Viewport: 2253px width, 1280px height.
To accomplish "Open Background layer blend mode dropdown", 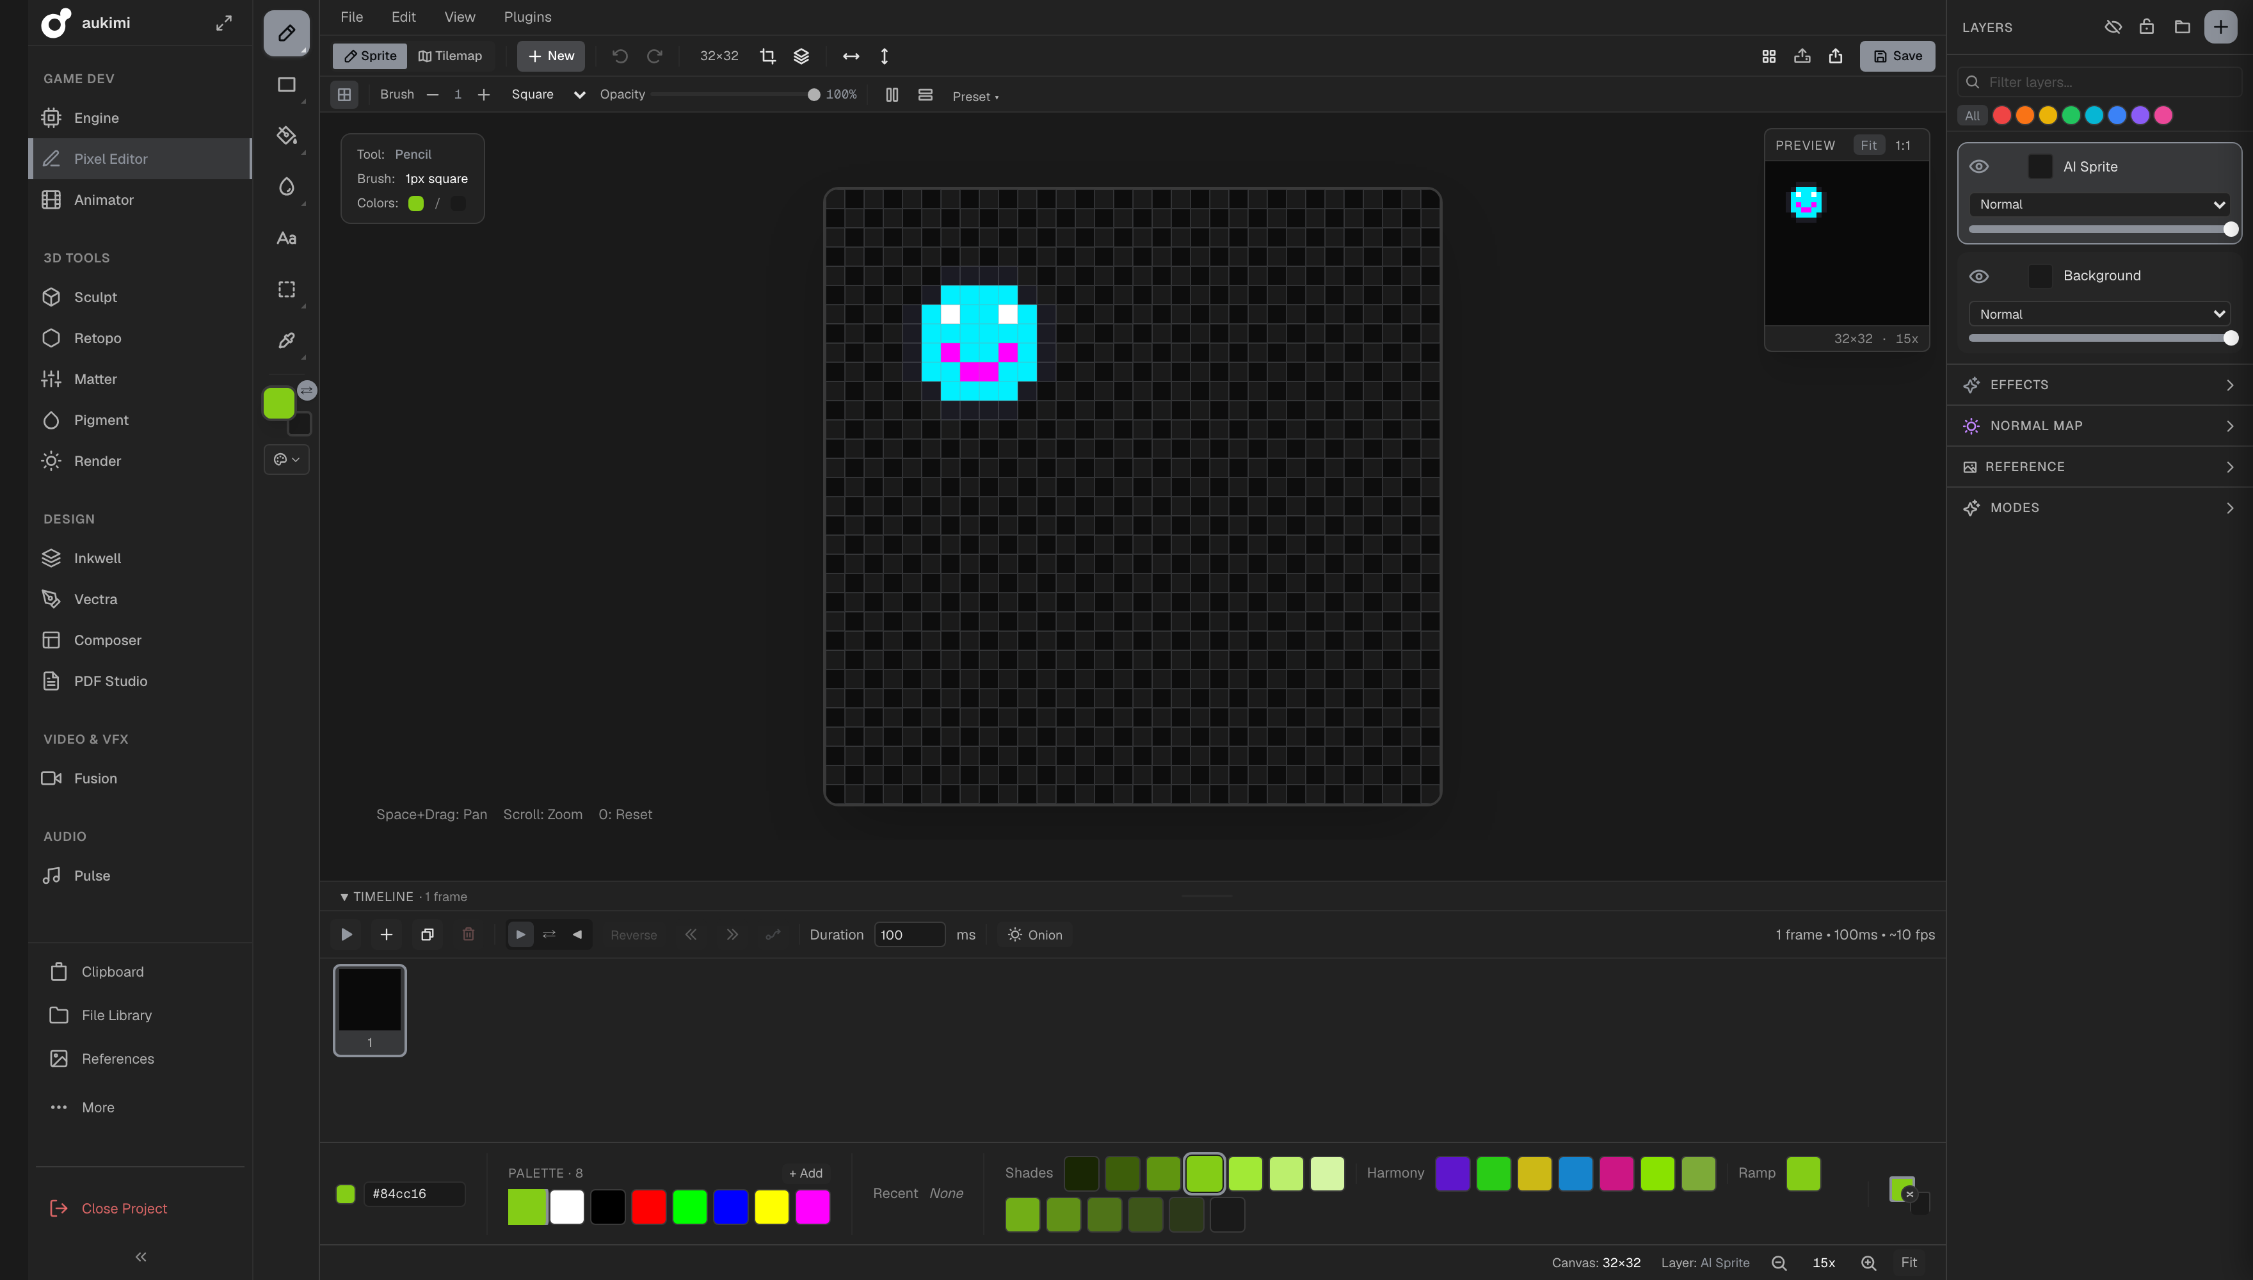I will point(2099,314).
